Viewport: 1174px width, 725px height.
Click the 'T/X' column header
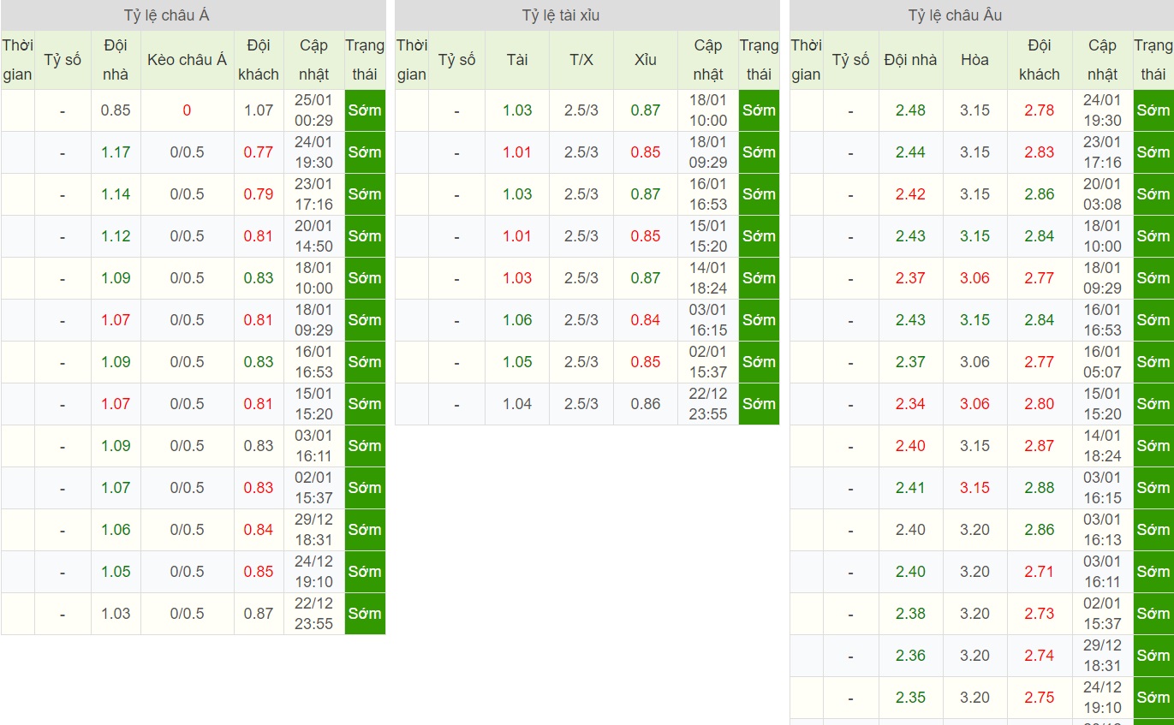click(581, 60)
